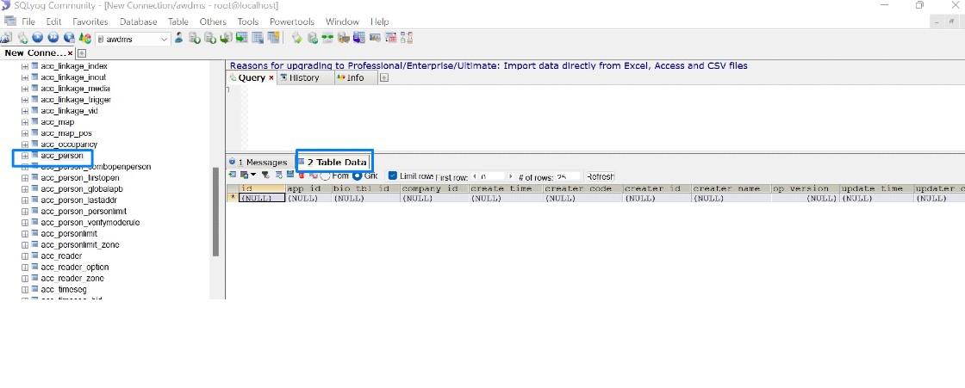Click the Execute and Edit Resultset icon
The width and height of the screenshot is (965, 388).
click(69, 38)
